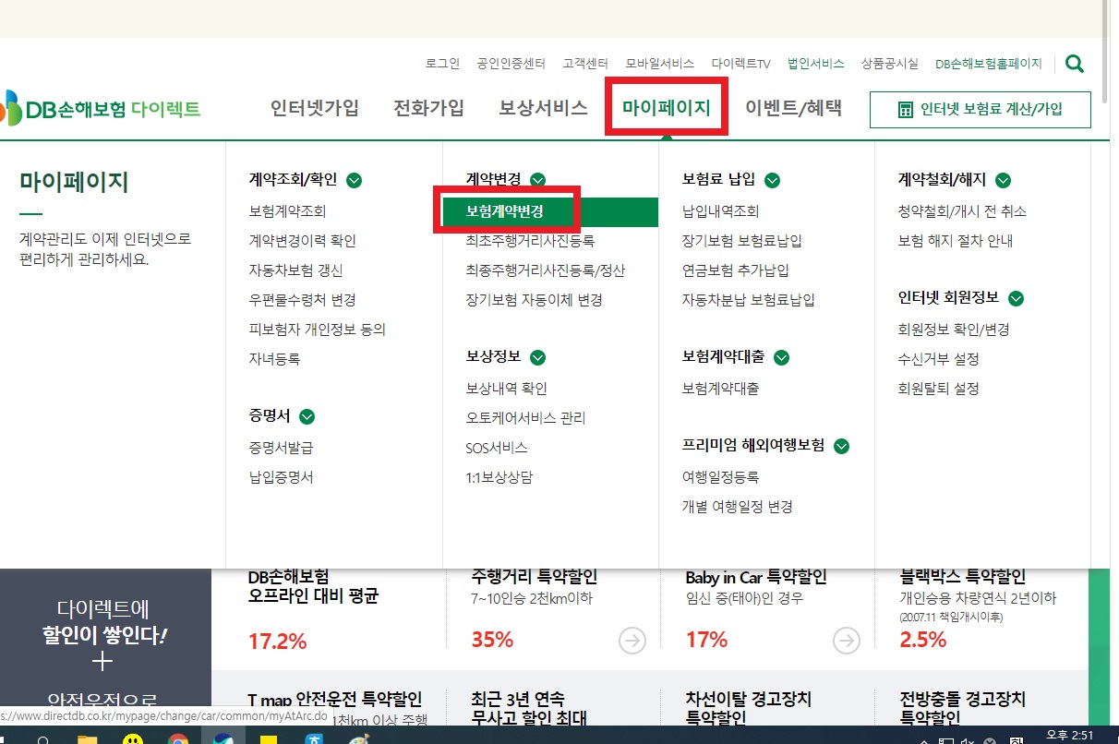Open 공인인증센터 link
The width and height of the screenshot is (1119, 744).
click(511, 64)
